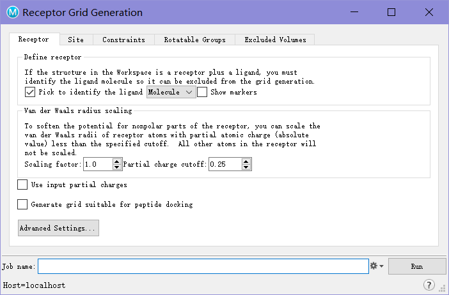Enable Use input partial charges
The image size is (449, 295).
pyautogui.click(x=22, y=185)
